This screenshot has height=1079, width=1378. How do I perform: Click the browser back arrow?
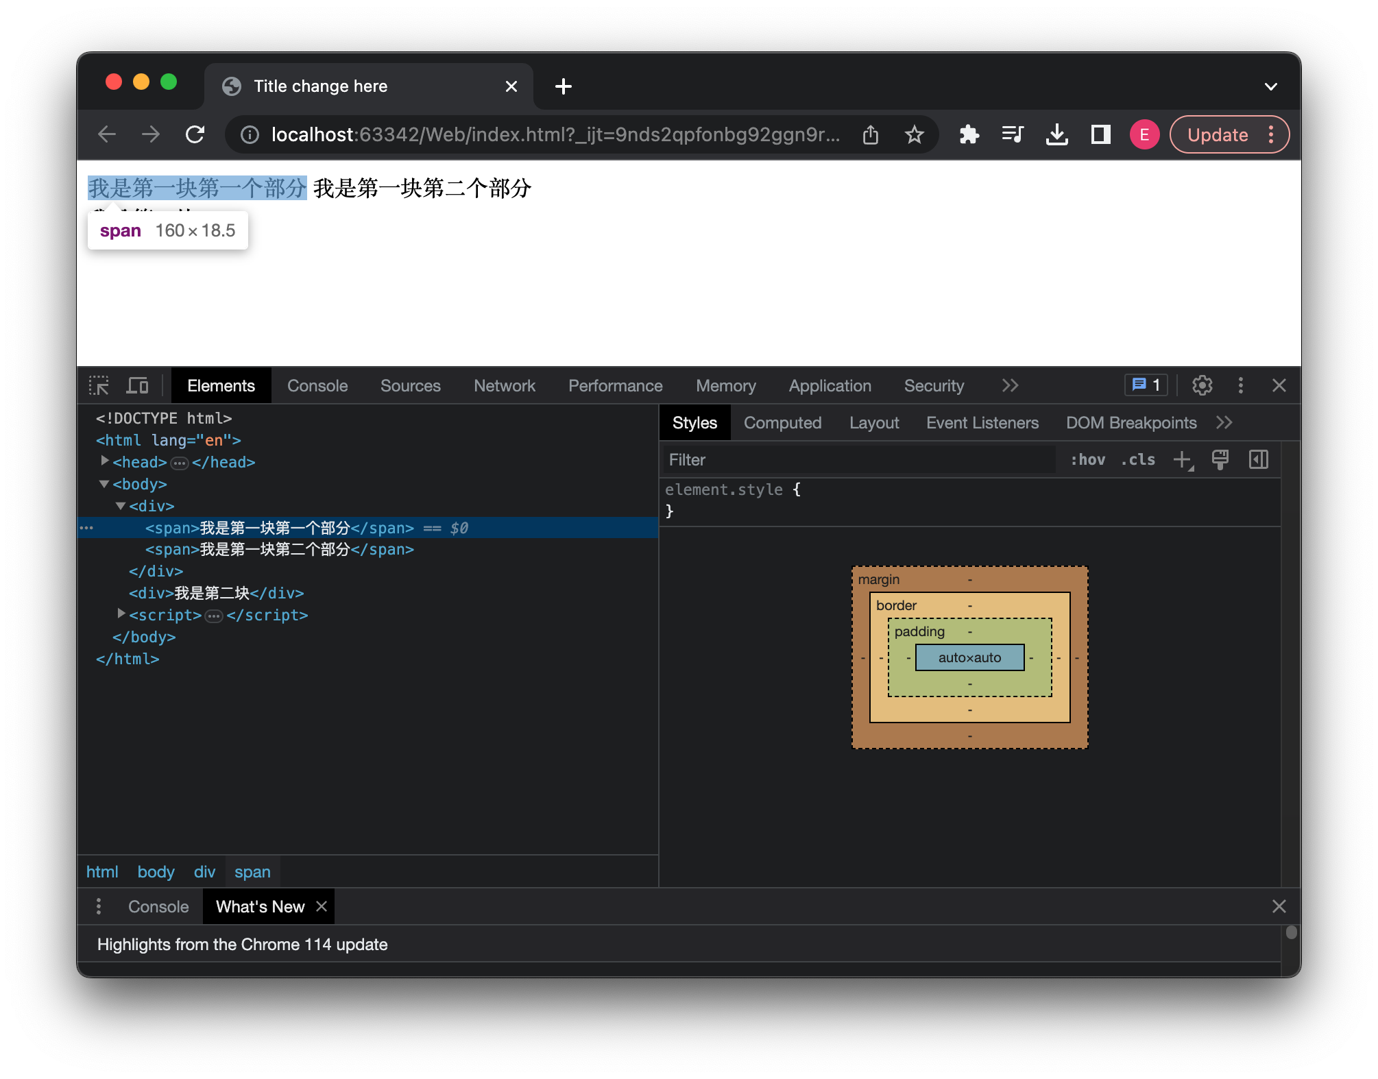point(107,134)
